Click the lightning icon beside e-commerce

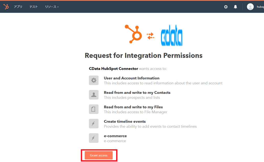[94, 138]
